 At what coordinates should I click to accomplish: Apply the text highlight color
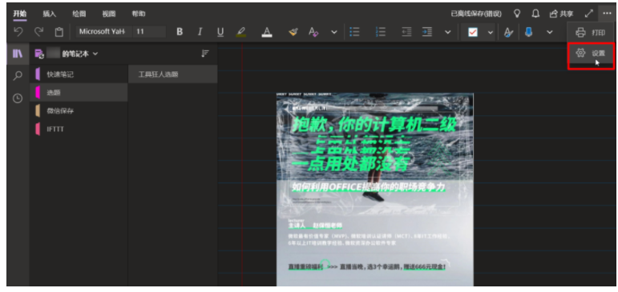240,32
